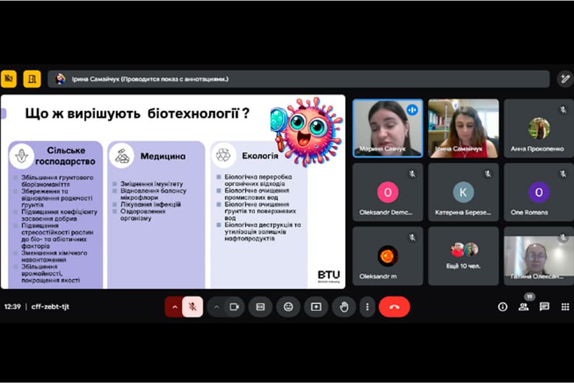This screenshot has width=574, height=383.
Task: Open the emoji reactions button
Action: pos(288,307)
